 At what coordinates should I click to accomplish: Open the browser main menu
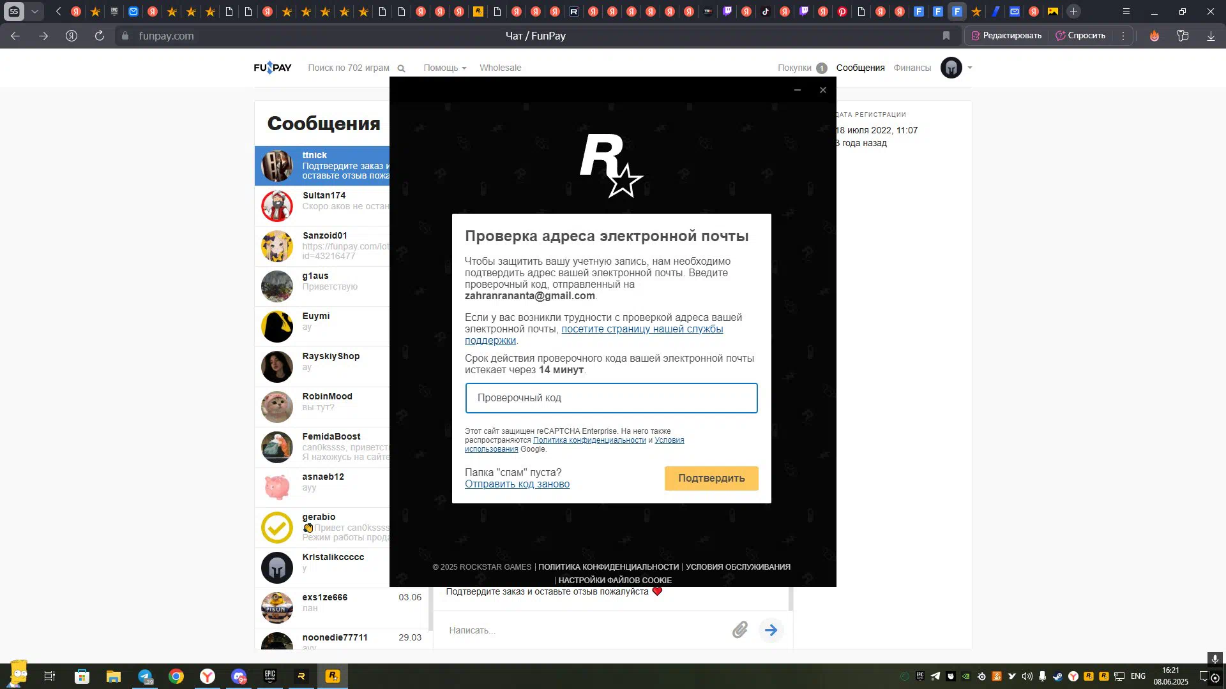(x=1126, y=11)
